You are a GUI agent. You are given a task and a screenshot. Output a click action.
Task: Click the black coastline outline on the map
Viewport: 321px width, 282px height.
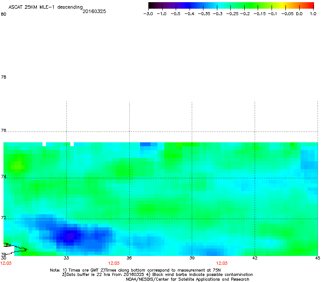click(15, 249)
